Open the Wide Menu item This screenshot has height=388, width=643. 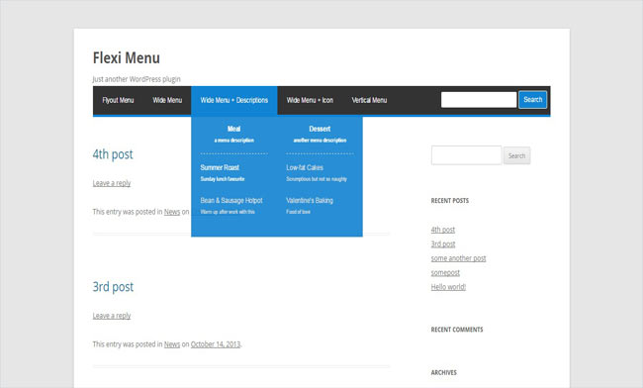(167, 100)
